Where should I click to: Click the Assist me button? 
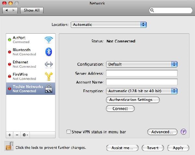(x=122, y=148)
